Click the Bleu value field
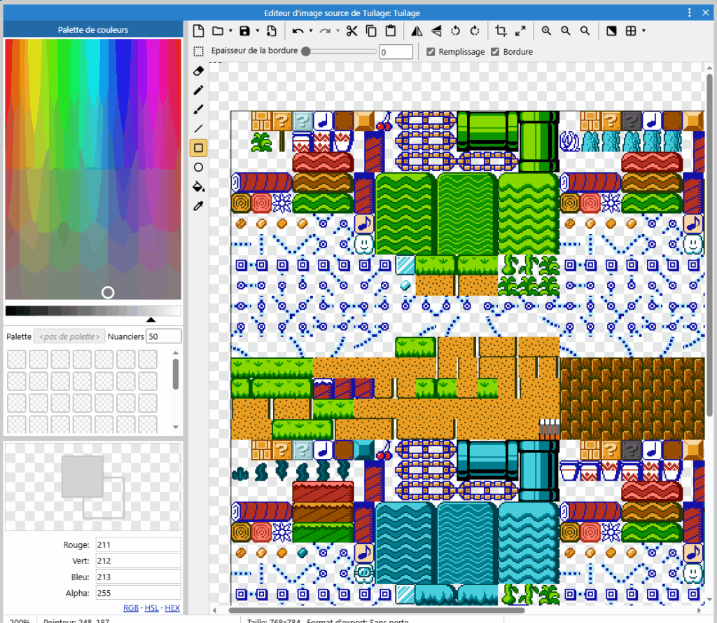Viewport: 717px width, 623px height. 138,577
